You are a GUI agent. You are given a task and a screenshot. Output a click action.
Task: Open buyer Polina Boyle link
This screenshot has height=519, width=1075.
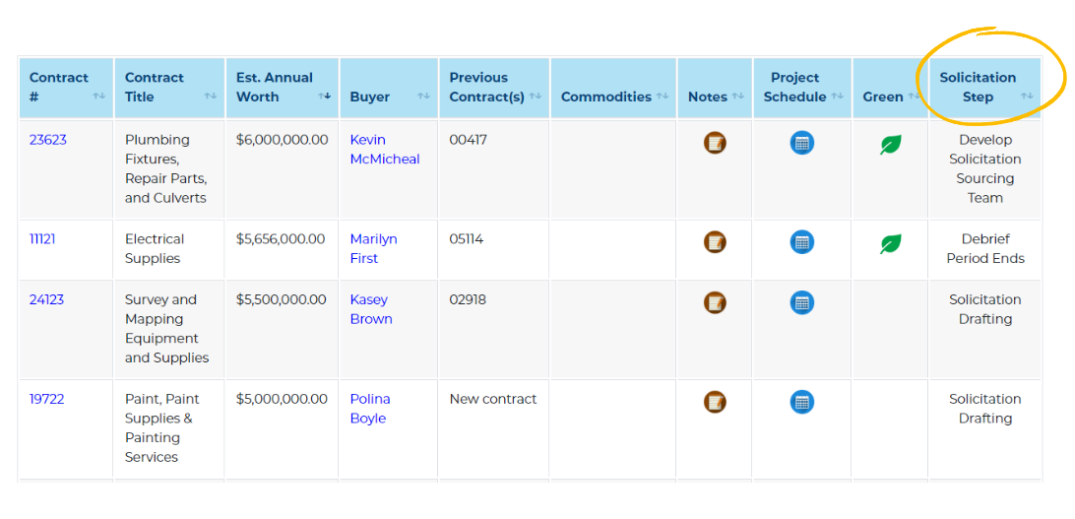pos(370,409)
